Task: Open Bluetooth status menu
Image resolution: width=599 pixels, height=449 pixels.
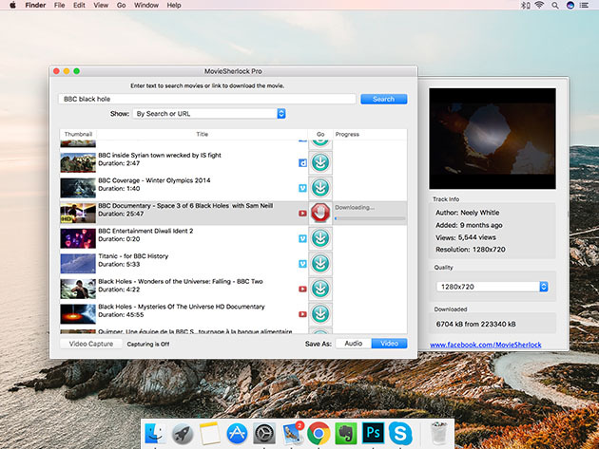Action: click(525, 6)
